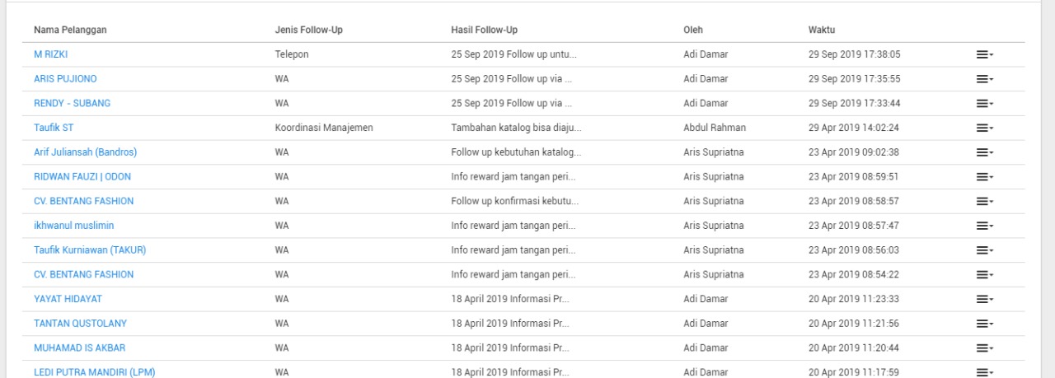Expand row options dropdown for Taufik Kurniawan (TAKUR)

[985, 250]
